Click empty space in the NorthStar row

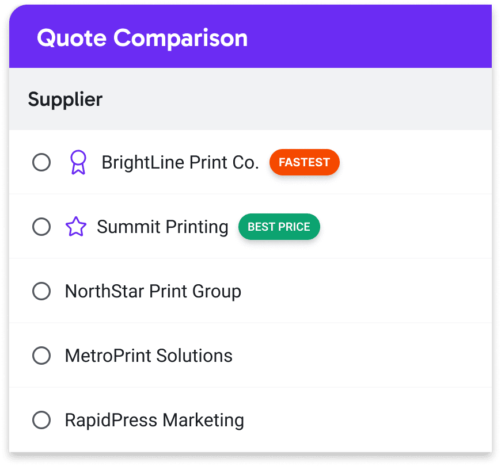[369, 291]
